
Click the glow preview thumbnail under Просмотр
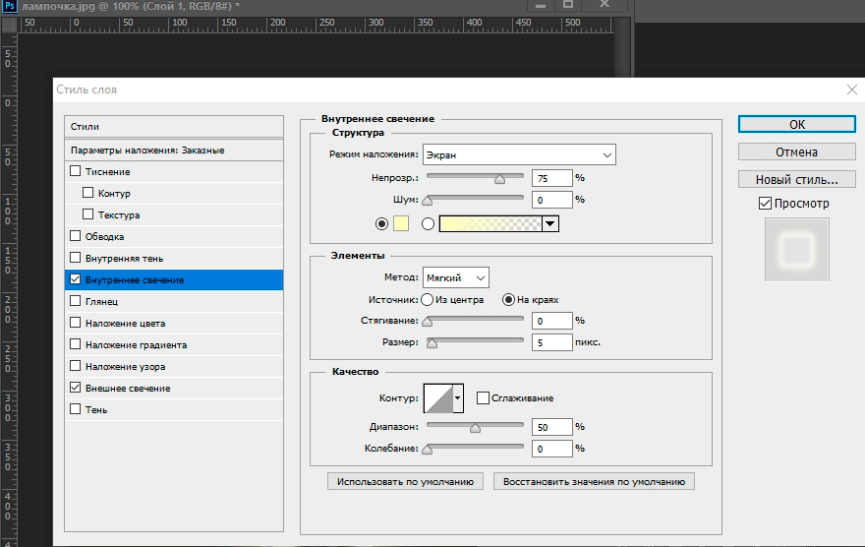point(797,249)
